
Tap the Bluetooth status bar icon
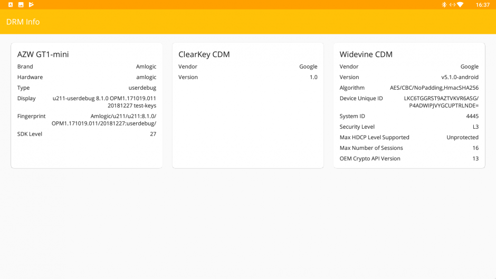[444, 5]
